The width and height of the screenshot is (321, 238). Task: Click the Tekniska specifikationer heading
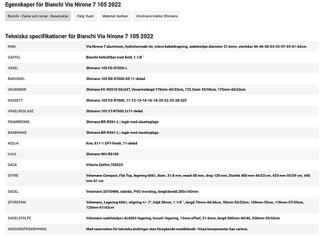click(x=79, y=36)
